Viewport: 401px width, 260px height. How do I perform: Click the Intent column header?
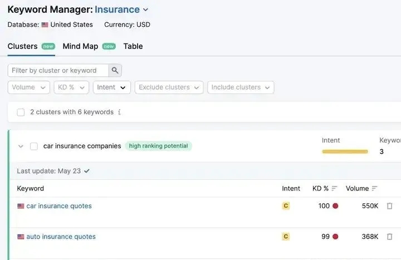[x=291, y=188]
